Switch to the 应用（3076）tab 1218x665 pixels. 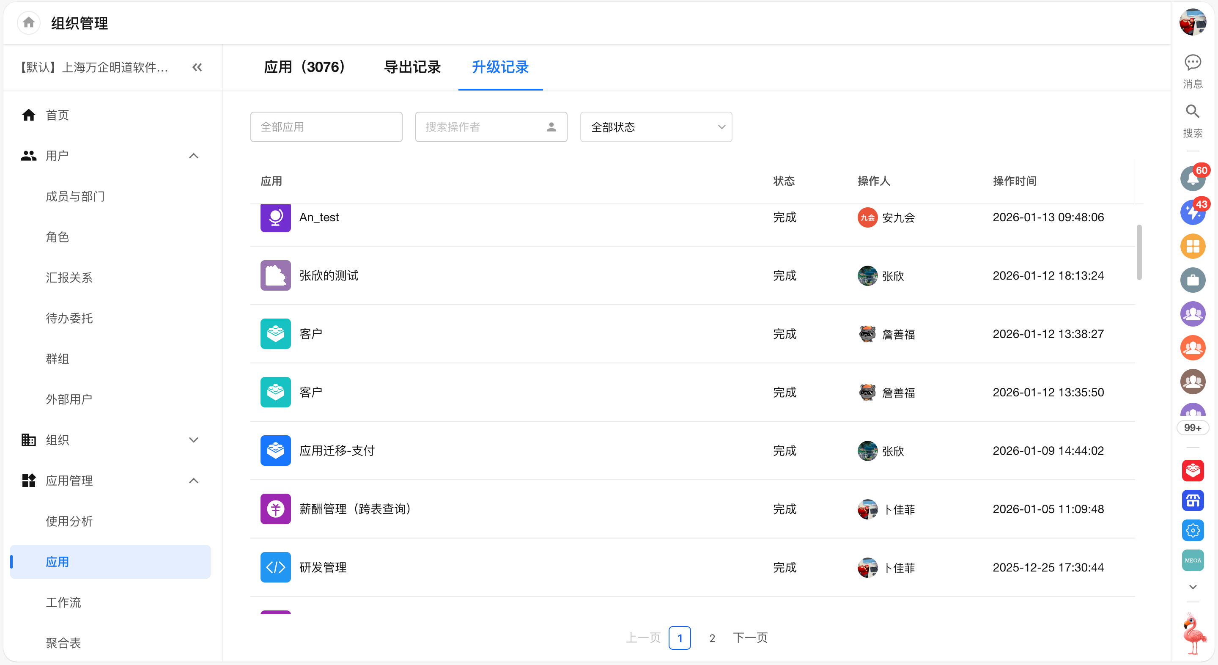click(x=304, y=67)
